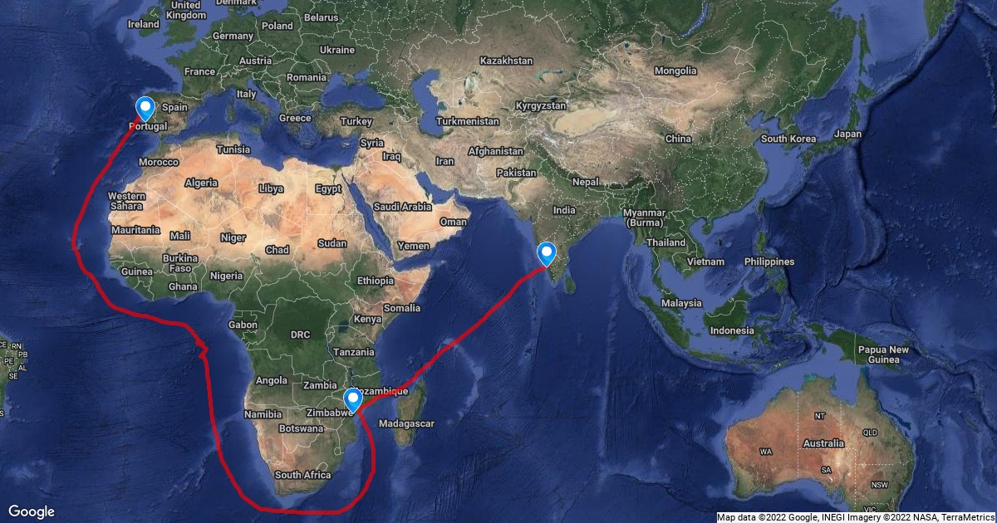Click the Japan country label
The height and width of the screenshot is (523, 997).
click(x=848, y=134)
